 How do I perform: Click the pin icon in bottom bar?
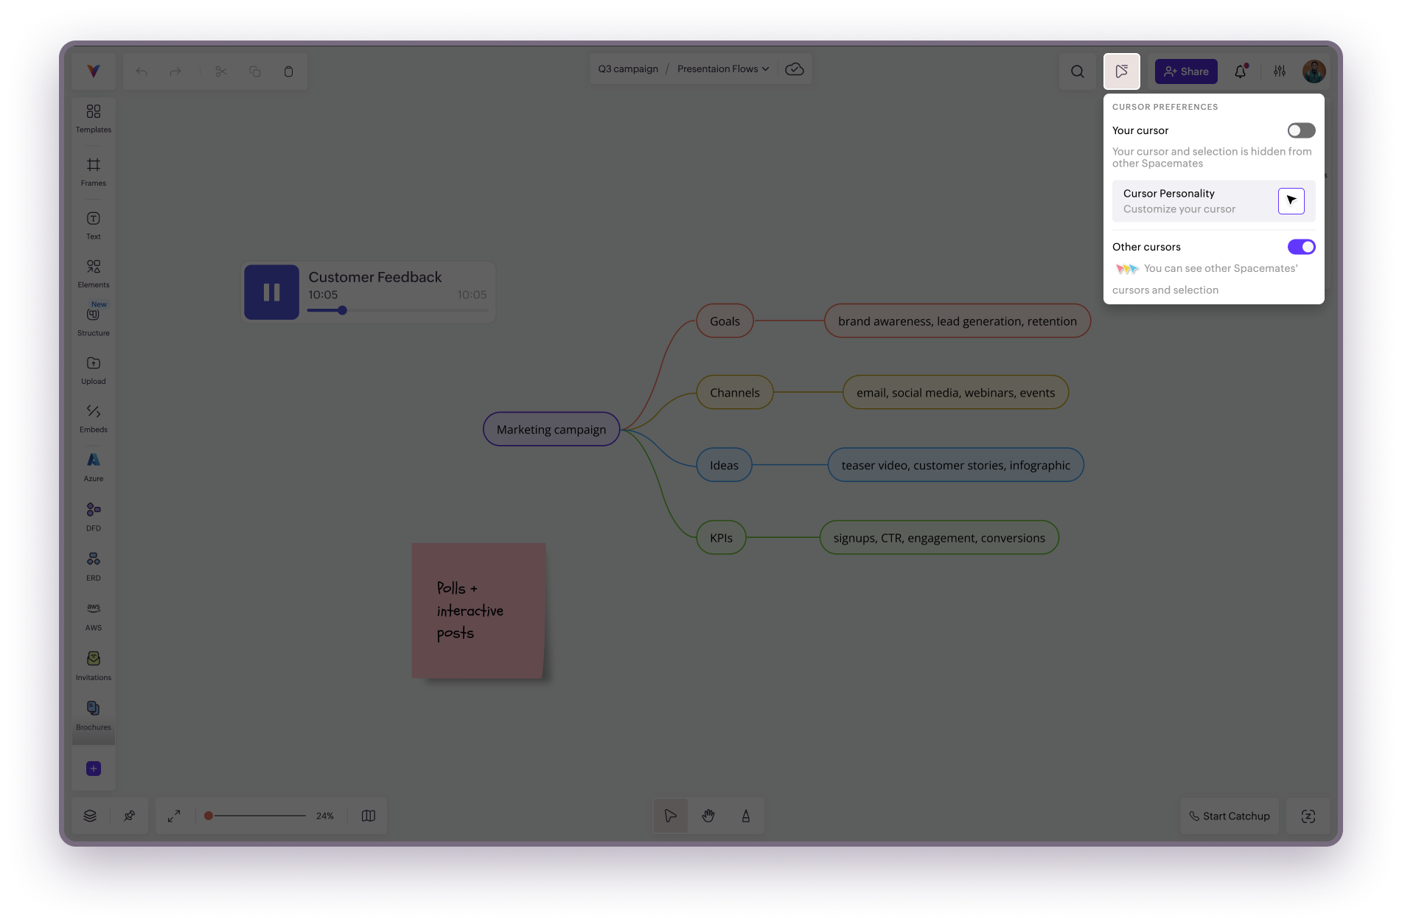129,816
